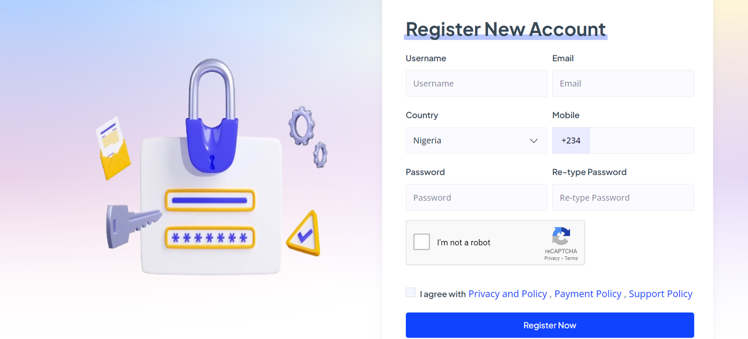Click the gray key illustration

[x=131, y=224]
